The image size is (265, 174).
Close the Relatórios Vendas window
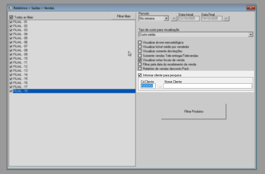click(x=251, y=8)
